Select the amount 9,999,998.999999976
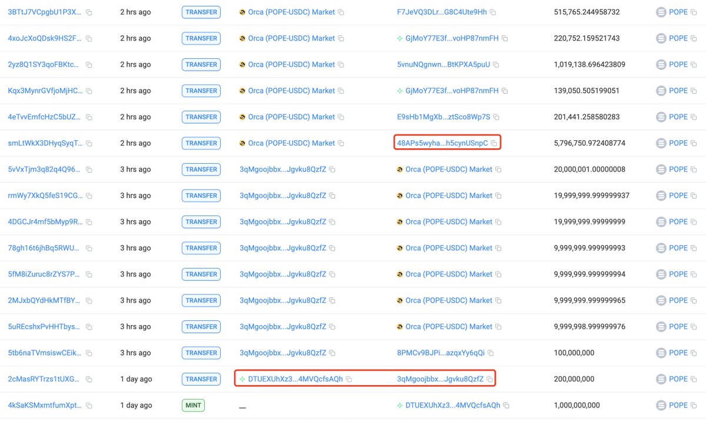 click(x=590, y=327)
